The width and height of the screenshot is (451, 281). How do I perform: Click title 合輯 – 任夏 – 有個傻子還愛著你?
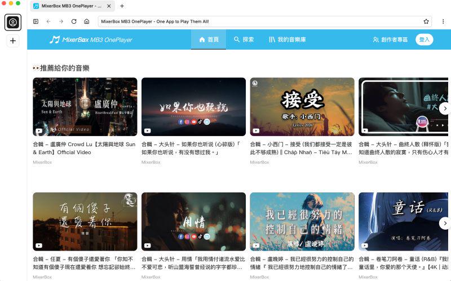(x=84, y=263)
